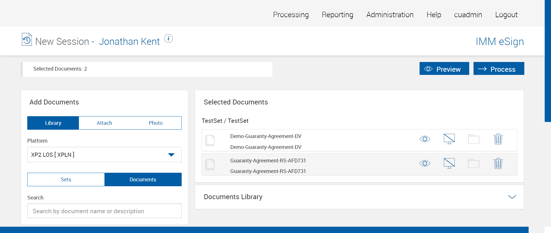Screen dimensions: 551x233
Task: Click the info icon beside Jonathan Kent
Action: pos(168,38)
